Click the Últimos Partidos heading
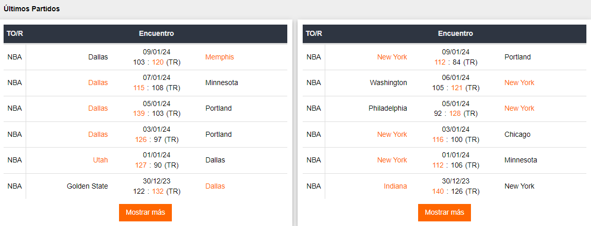591x226 pixels. [x=32, y=9]
